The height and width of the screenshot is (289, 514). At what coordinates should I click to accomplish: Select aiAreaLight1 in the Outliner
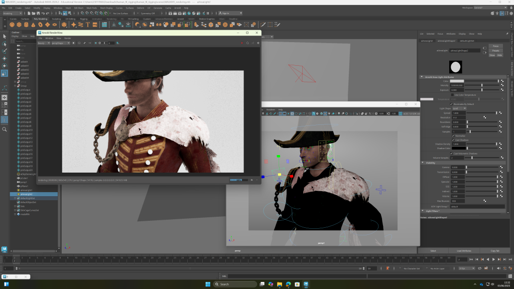pyautogui.click(x=26, y=190)
